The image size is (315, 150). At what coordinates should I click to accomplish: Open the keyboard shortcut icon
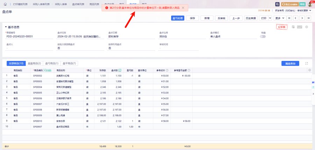(300, 27)
